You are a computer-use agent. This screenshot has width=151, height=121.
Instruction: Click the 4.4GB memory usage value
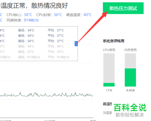(x=130, y=90)
